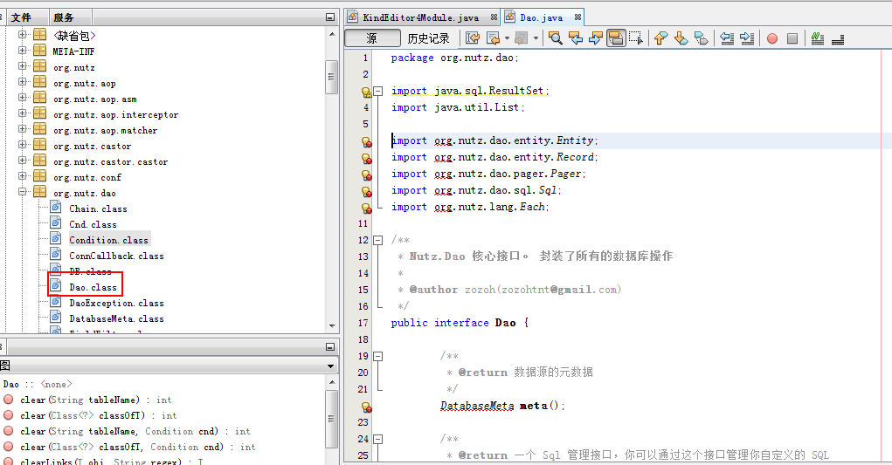This screenshot has width=892, height=465.
Task: Select Chain.class in the tree
Action: point(99,209)
